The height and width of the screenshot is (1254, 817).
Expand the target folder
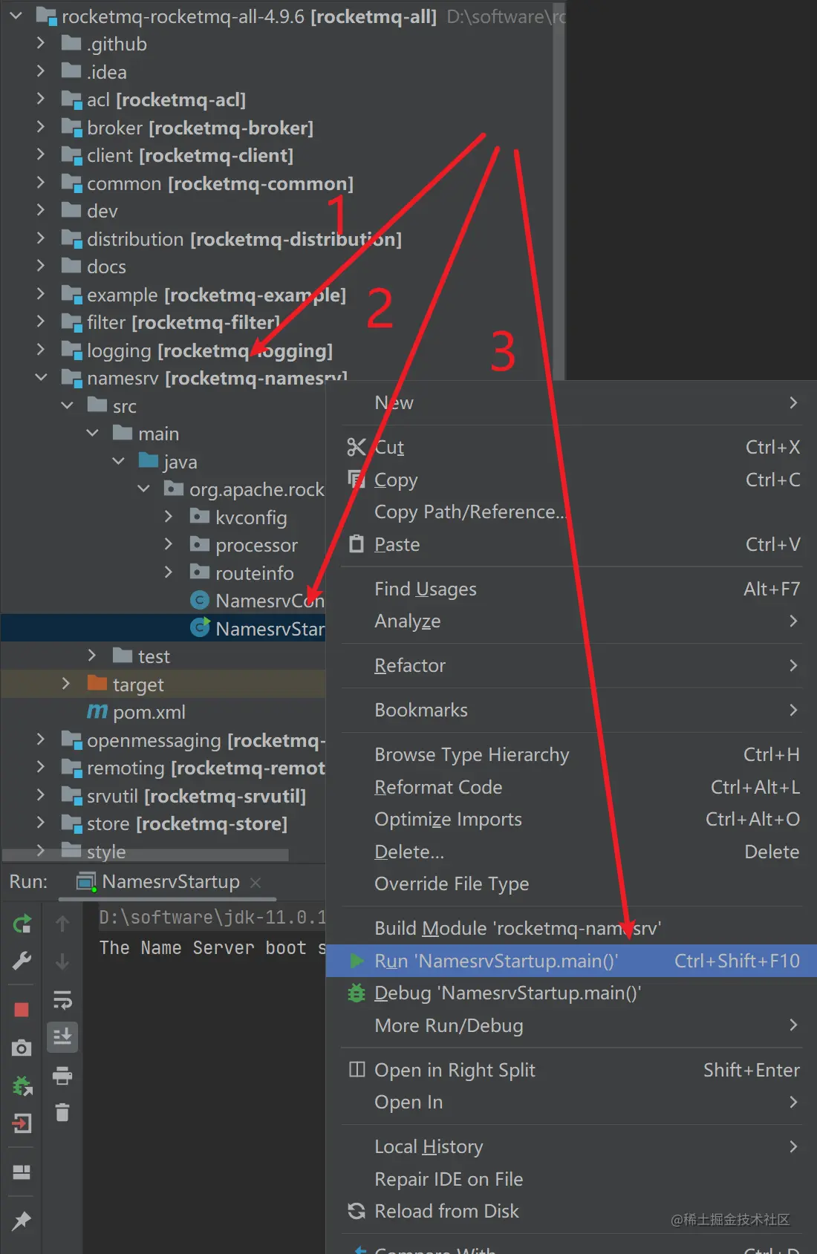(66, 683)
